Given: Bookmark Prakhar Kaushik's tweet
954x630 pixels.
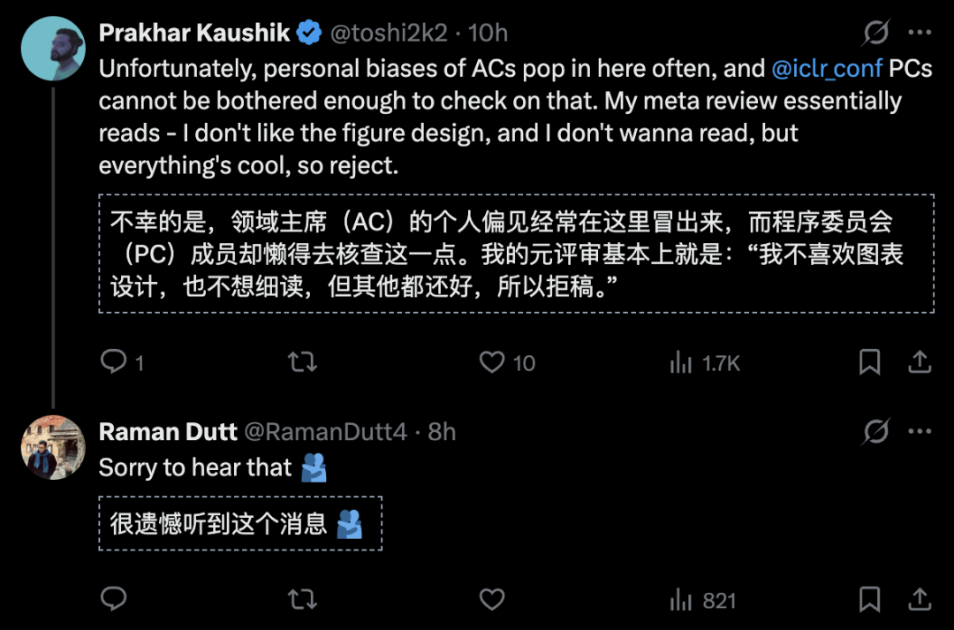Looking at the screenshot, I should pyautogui.click(x=870, y=361).
